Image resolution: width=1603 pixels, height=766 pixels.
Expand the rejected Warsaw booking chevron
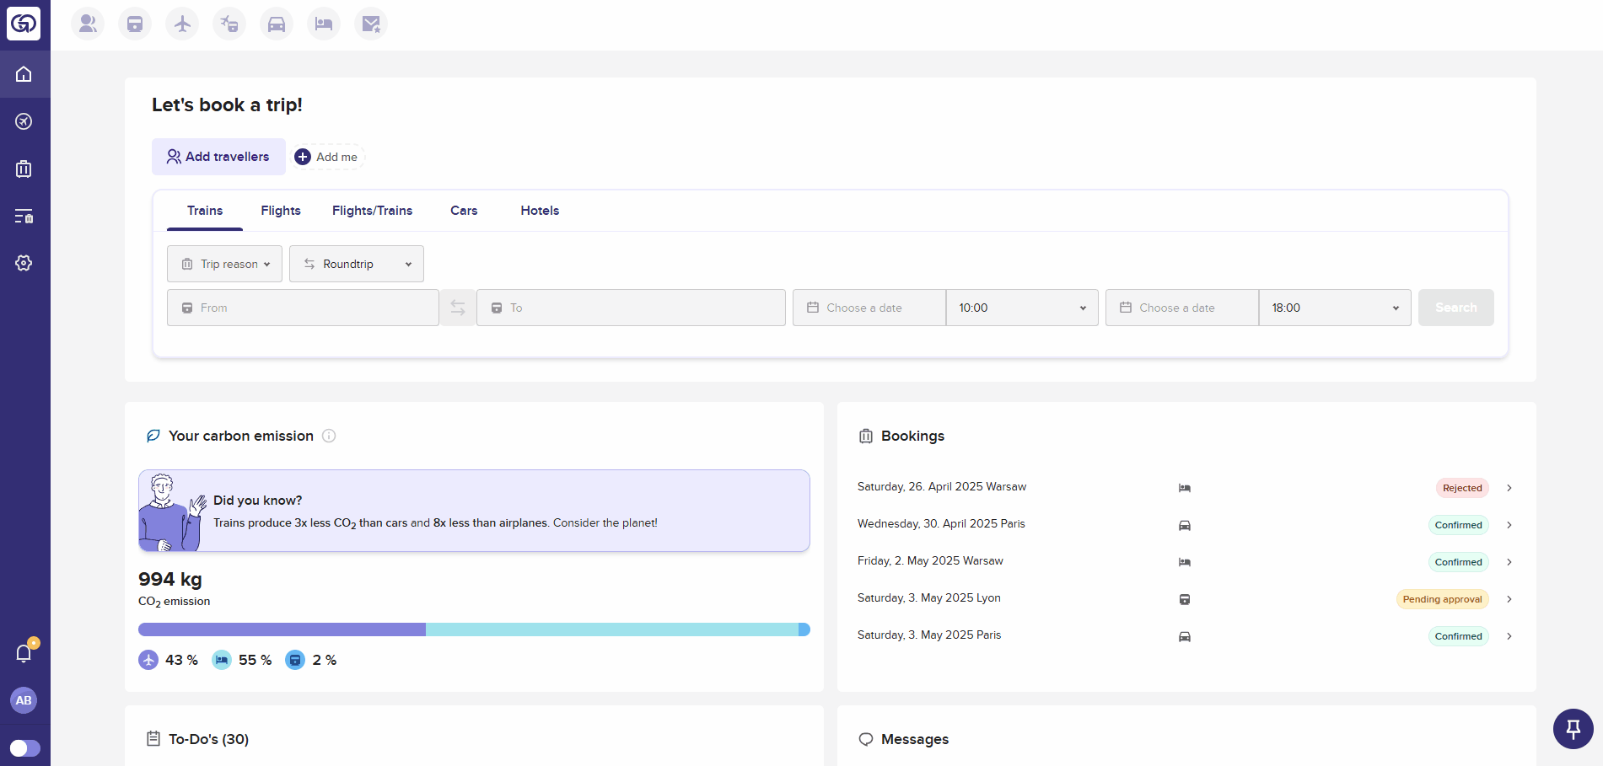click(x=1509, y=488)
